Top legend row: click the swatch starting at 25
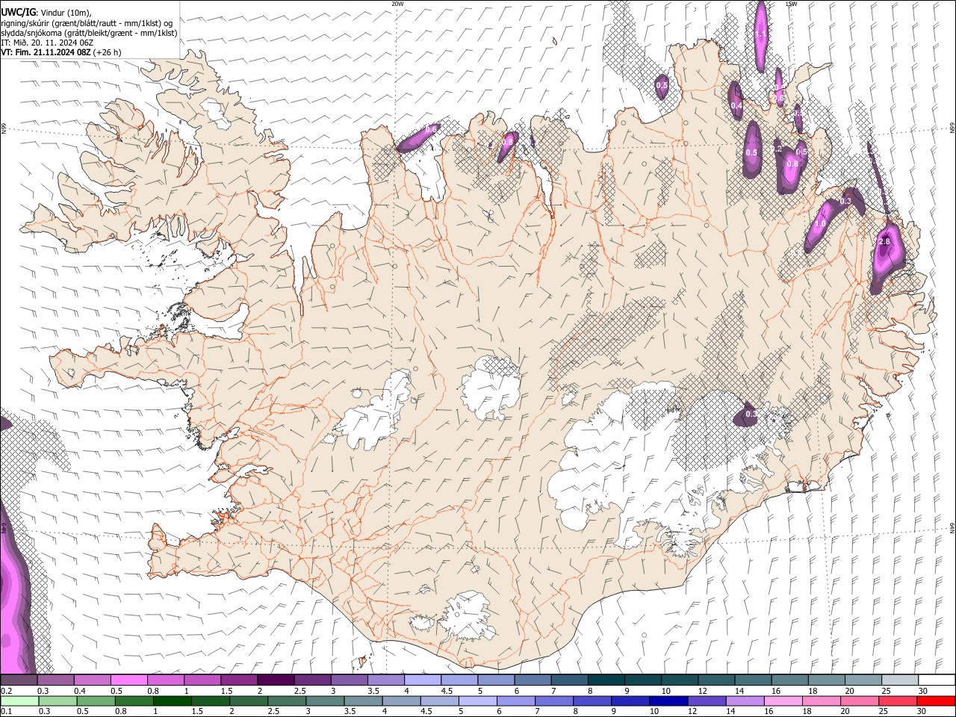This screenshot has height=717, width=956. (900, 680)
